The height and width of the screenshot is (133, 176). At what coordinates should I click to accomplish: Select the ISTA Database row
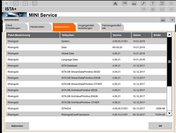tap(86, 66)
